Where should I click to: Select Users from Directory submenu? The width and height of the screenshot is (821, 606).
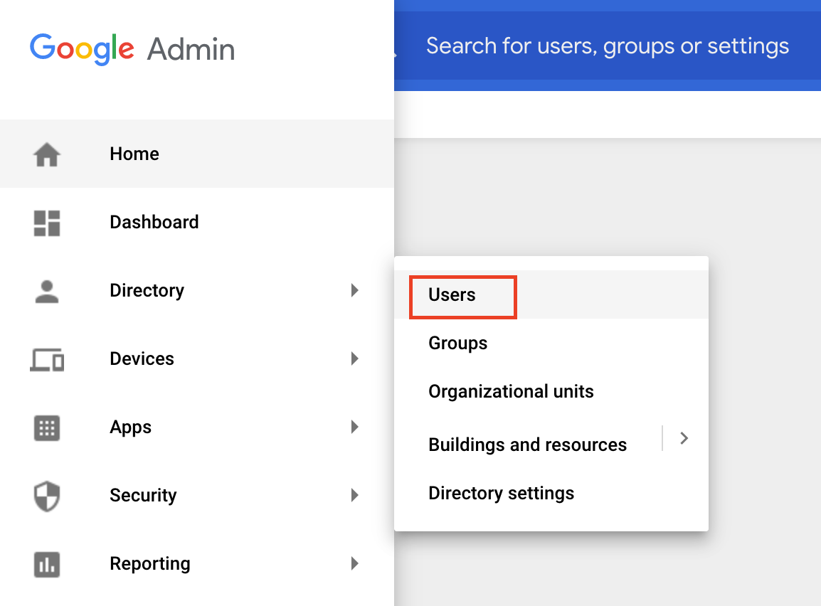pos(452,295)
